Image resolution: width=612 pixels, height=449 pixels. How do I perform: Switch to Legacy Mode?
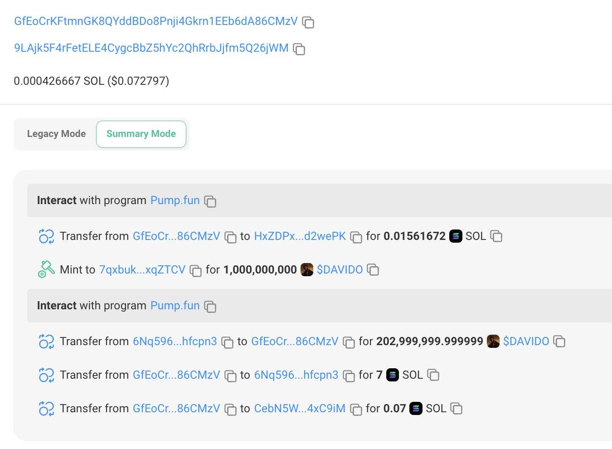(x=56, y=134)
